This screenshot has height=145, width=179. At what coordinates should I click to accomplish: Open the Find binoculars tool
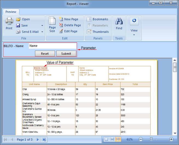click(x=119, y=24)
